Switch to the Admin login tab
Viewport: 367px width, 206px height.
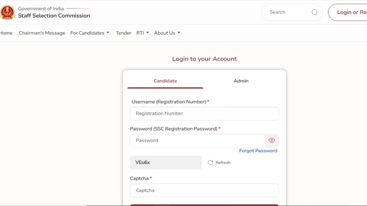pyautogui.click(x=241, y=81)
